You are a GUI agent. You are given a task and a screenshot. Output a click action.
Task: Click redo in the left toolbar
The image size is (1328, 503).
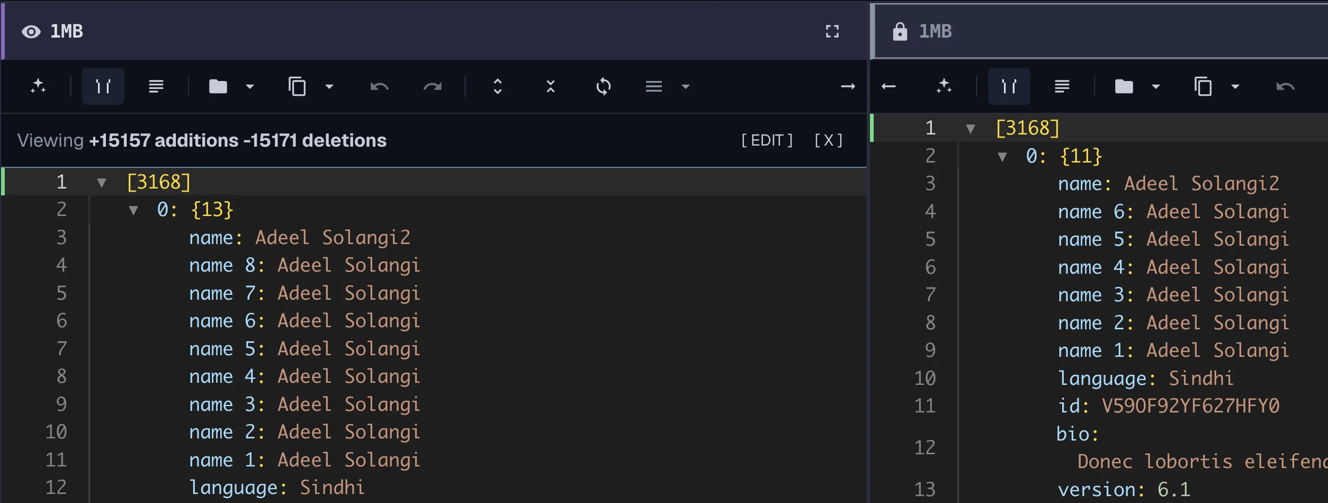click(x=433, y=86)
